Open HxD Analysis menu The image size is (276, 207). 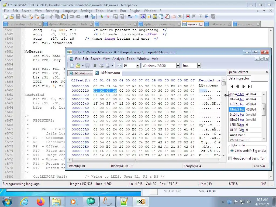point(118,59)
